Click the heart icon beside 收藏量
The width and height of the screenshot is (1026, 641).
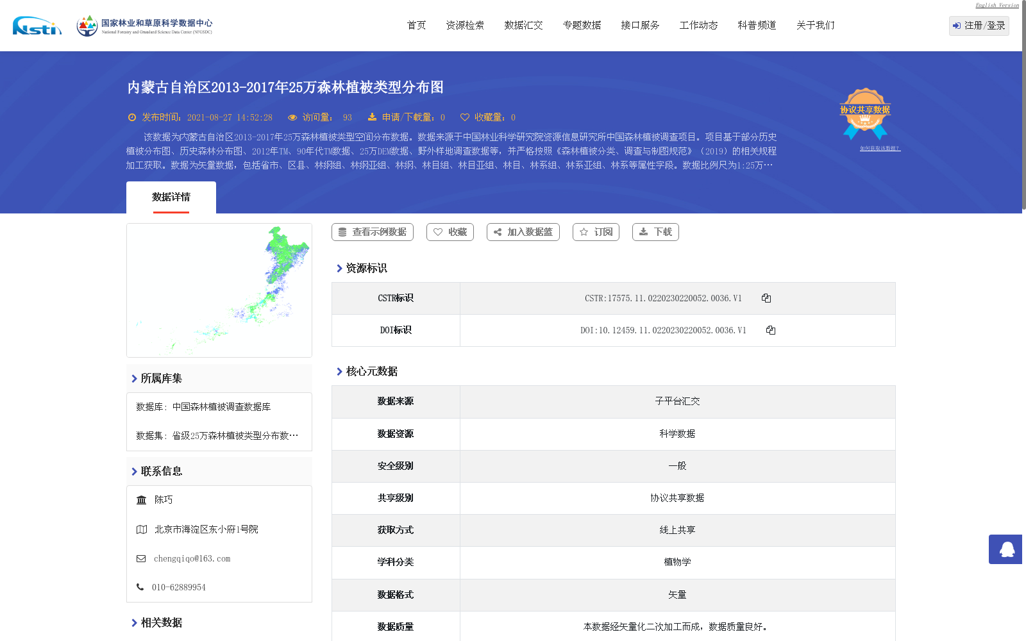[x=465, y=117]
